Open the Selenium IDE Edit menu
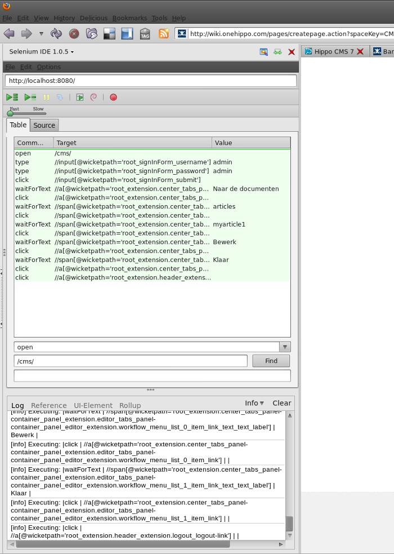 click(x=26, y=67)
